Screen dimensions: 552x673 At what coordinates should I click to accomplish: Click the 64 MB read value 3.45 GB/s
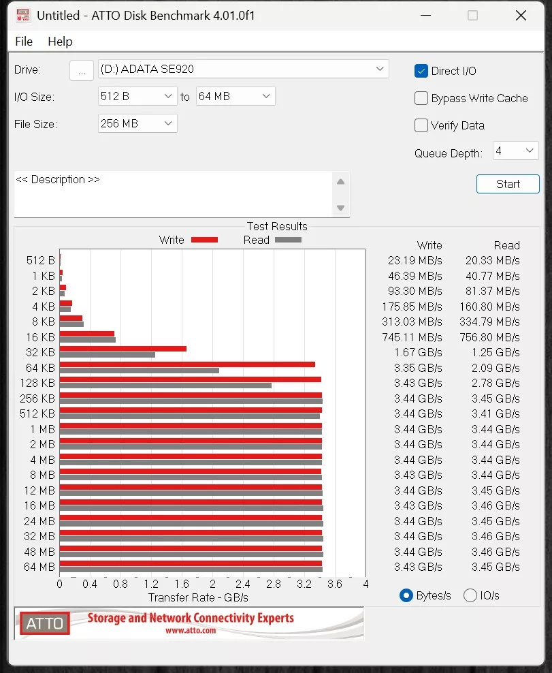[x=496, y=567]
